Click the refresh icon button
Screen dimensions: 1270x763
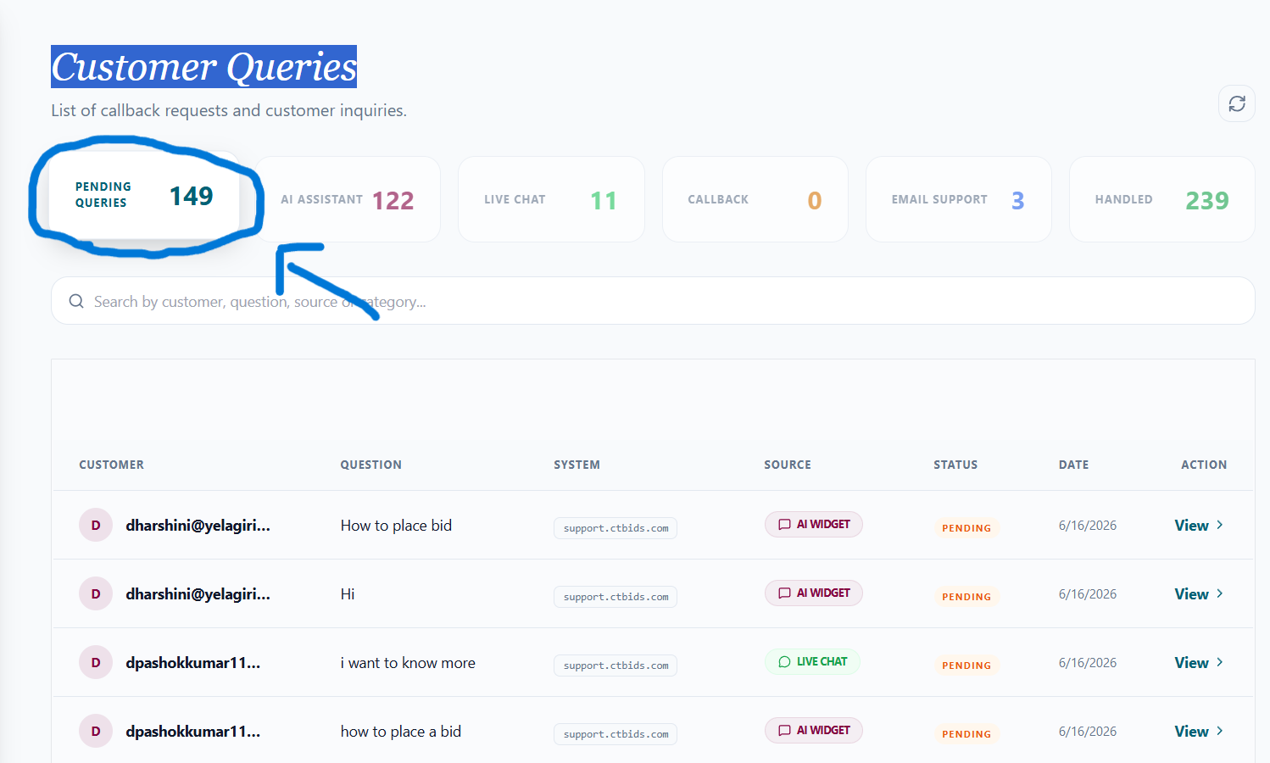click(x=1236, y=103)
